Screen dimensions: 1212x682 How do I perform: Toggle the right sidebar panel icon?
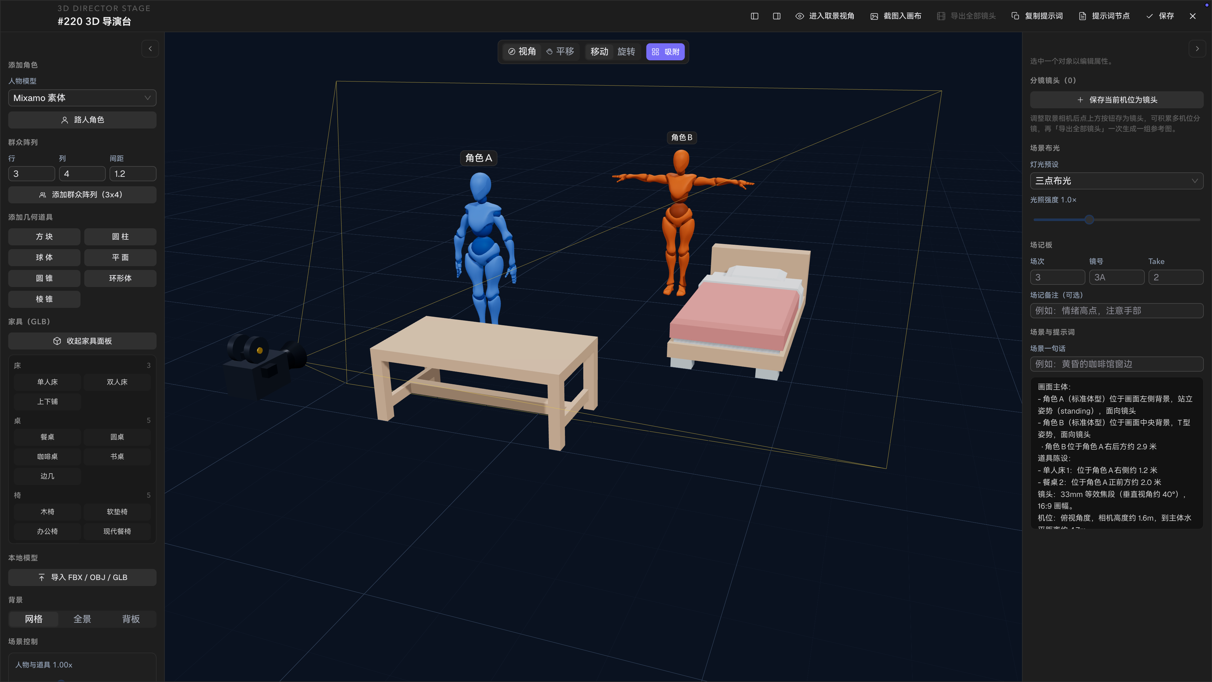776,16
